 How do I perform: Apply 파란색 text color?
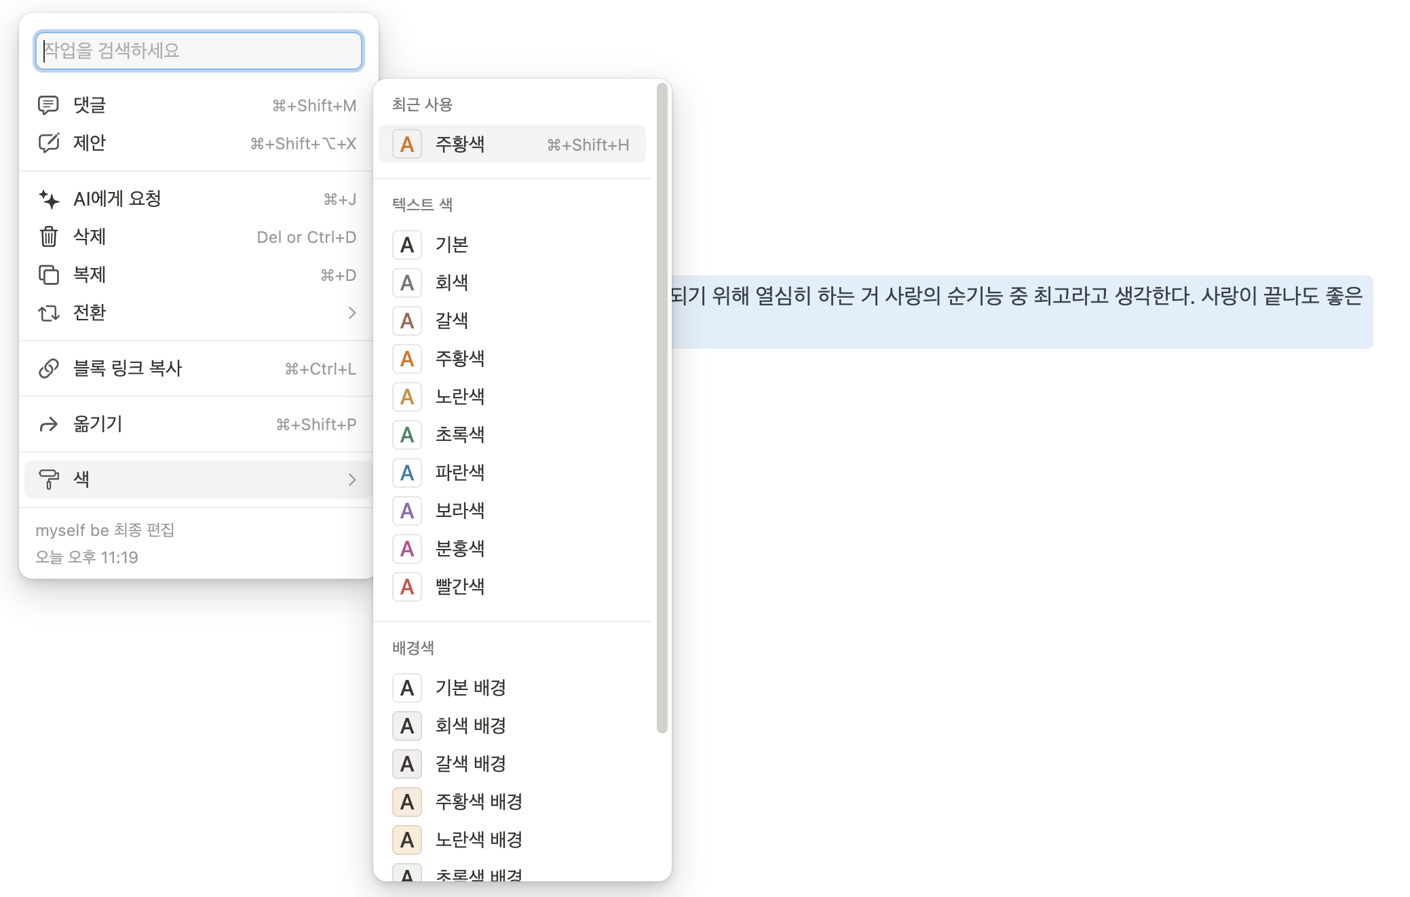(x=459, y=473)
